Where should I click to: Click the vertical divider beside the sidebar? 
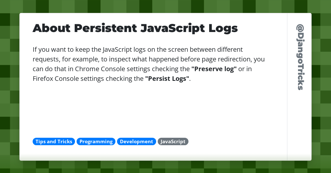point(287,97)
